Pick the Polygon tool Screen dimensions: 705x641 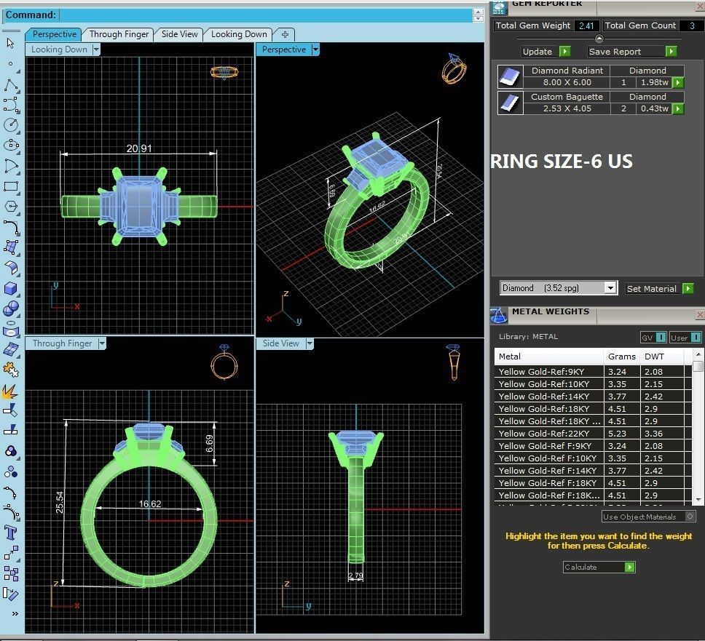tap(11, 206)
